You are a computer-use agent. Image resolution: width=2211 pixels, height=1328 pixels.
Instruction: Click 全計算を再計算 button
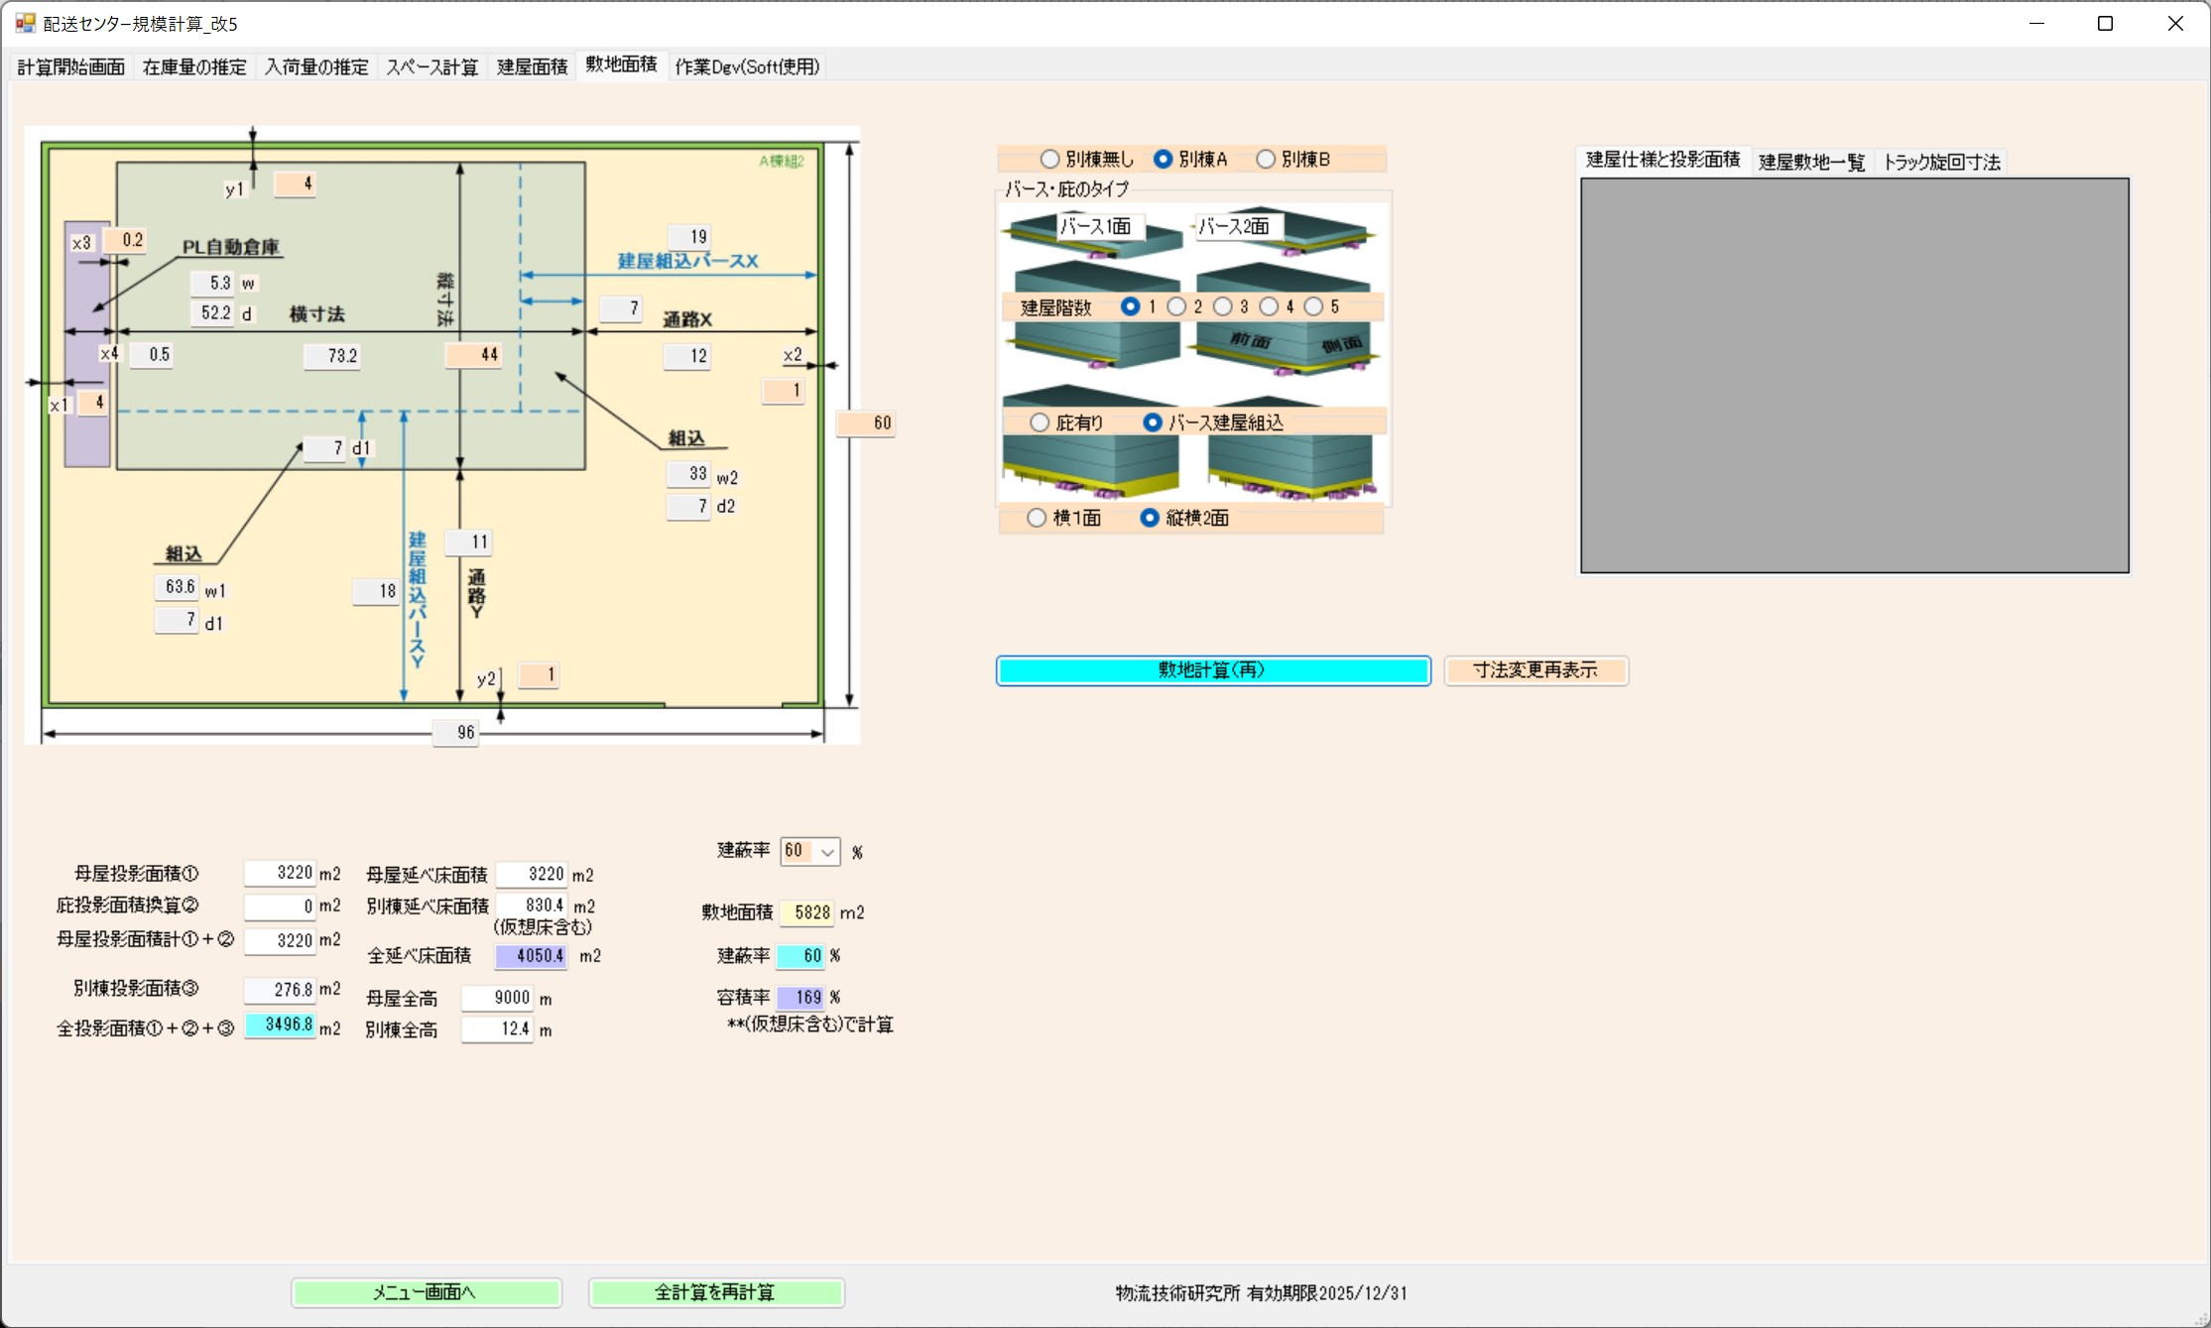[715, 1292]
